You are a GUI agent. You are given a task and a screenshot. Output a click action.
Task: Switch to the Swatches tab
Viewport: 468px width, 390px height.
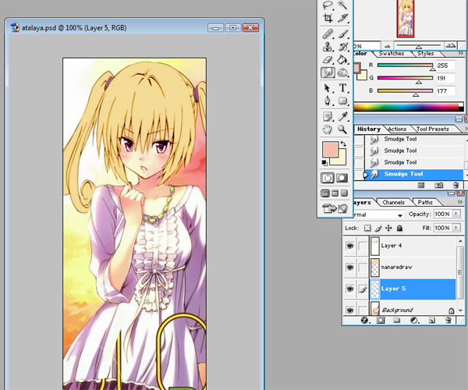392,53
